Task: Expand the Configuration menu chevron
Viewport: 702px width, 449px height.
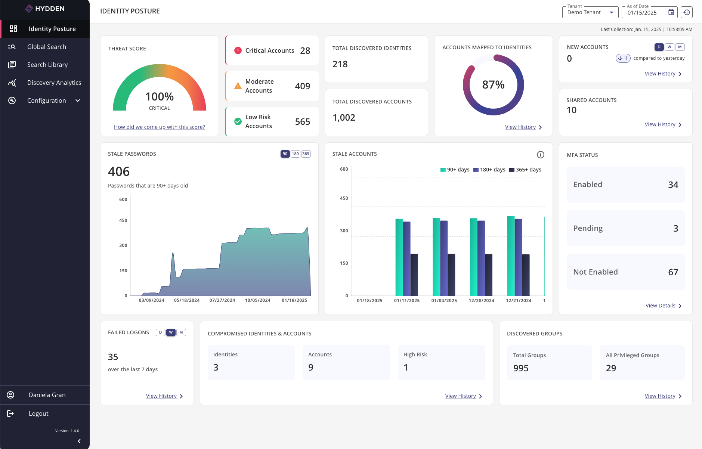Action: (78, 100)
